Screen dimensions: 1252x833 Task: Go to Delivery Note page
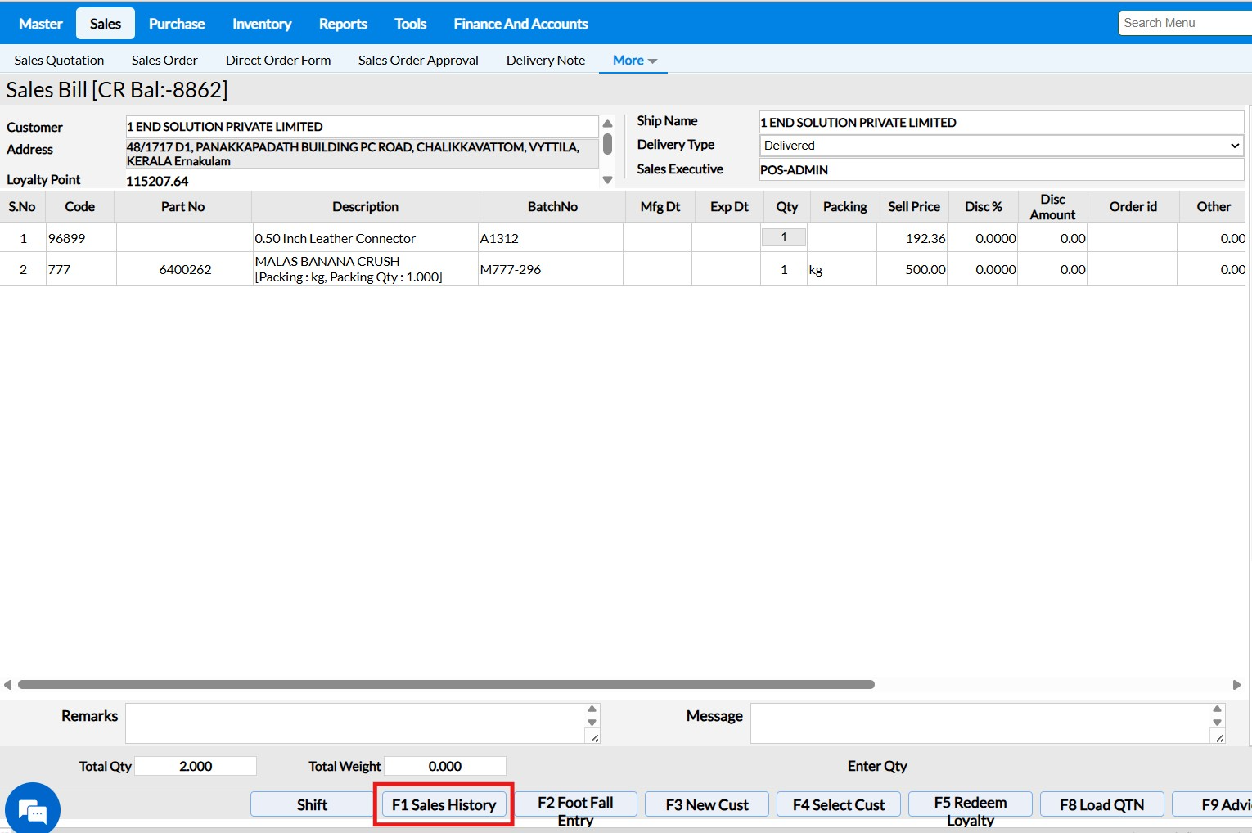point(545,61)
